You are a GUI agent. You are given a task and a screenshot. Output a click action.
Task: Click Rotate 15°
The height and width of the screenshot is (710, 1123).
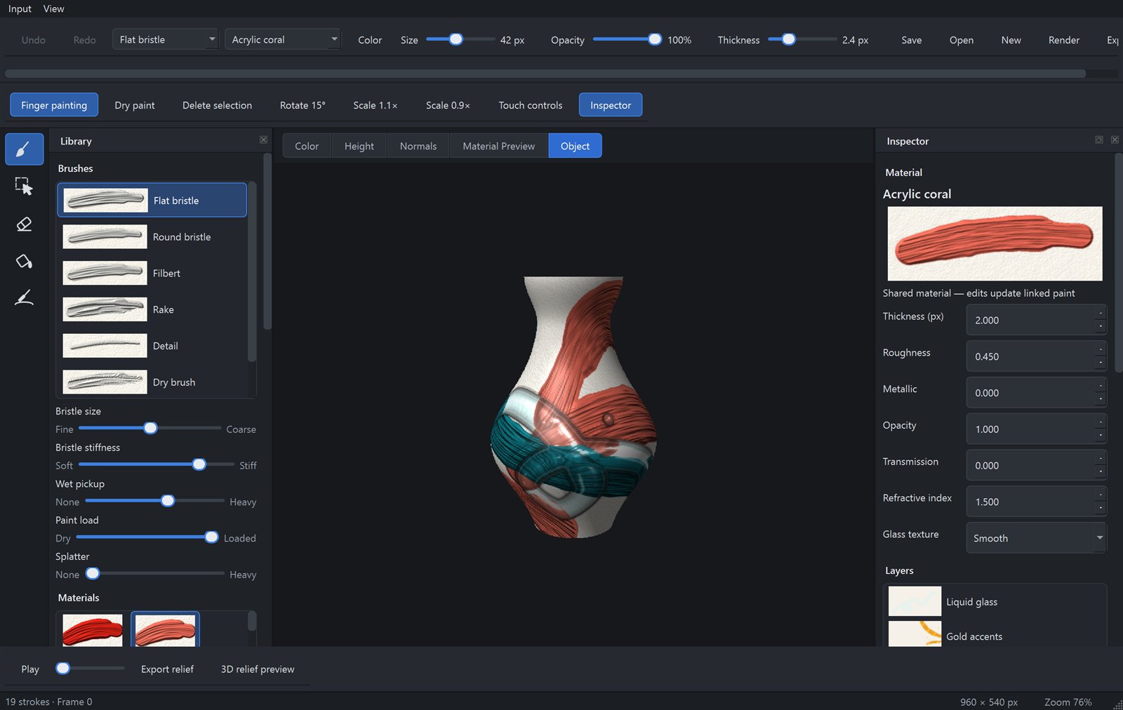tap(303, 105)
